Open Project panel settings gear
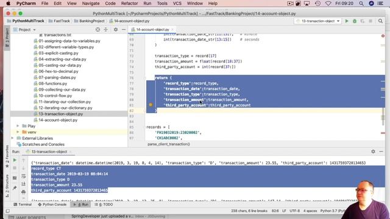 click(116, 30)
